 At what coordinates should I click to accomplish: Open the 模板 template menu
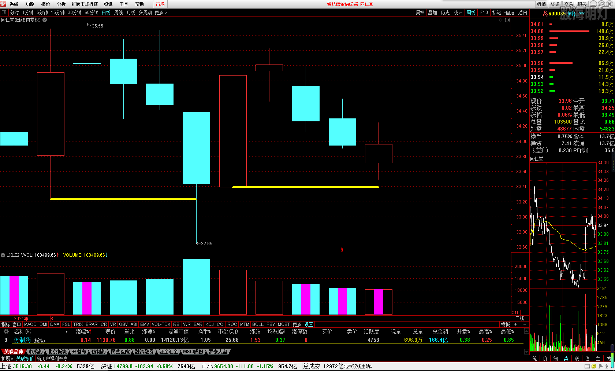coord(506,324)
